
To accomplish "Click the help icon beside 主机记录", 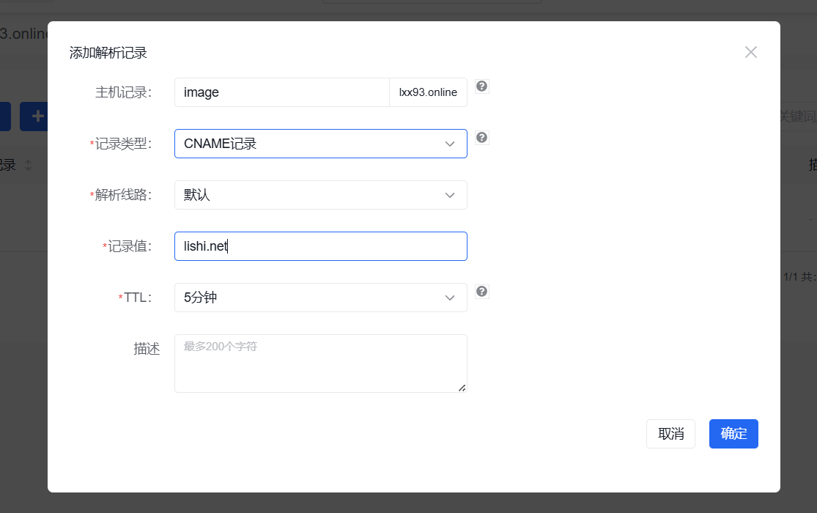I will click(481, 86).
